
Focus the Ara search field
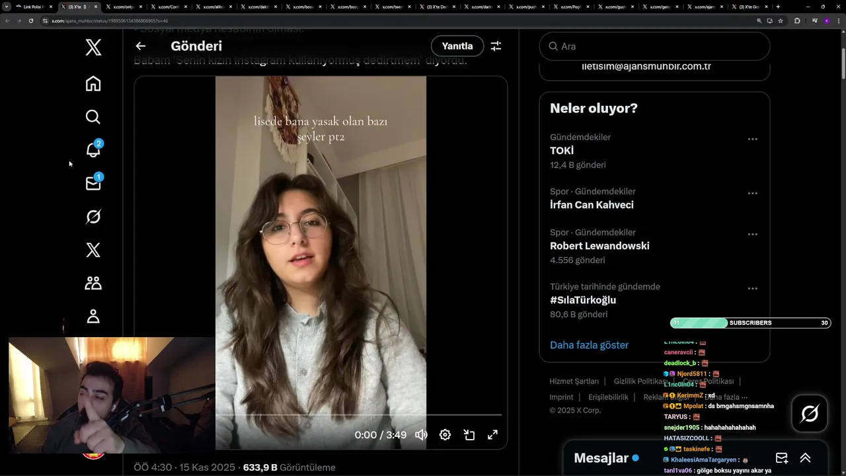pyautogui.click(x=654, y=46)
